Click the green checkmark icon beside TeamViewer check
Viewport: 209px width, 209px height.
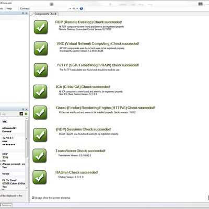click(40, 156)
